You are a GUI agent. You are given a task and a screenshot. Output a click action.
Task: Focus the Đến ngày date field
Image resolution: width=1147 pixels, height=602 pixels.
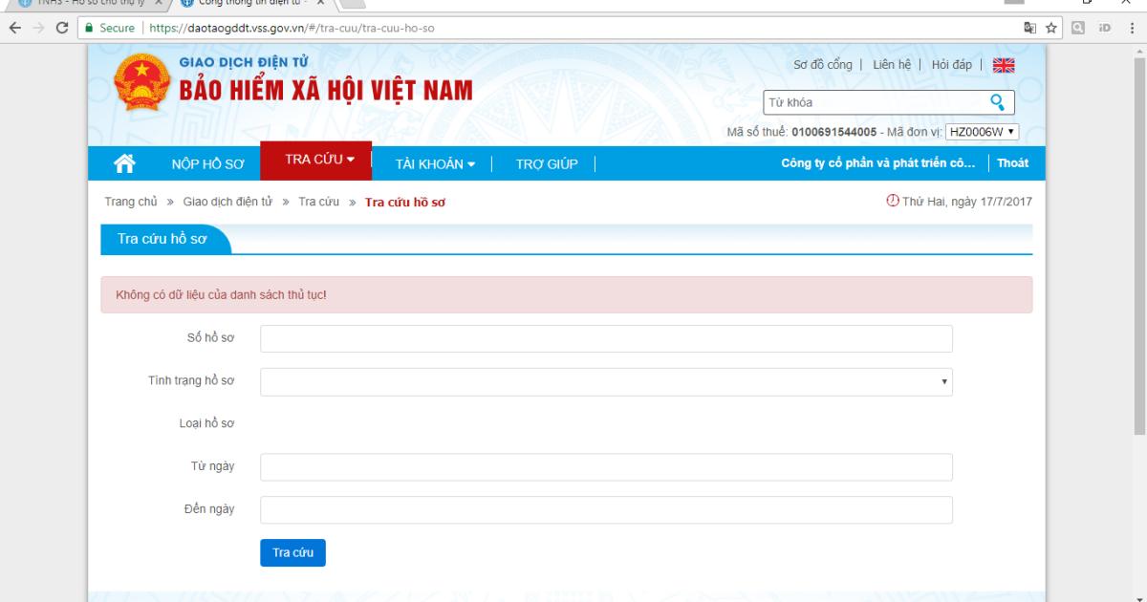click(606, 510)
